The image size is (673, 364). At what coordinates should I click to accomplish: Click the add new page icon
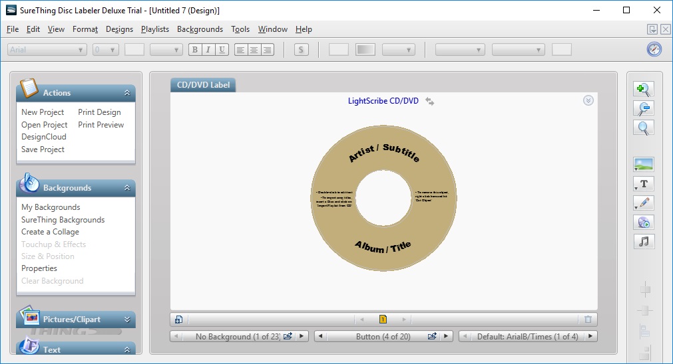pos(178,319)
